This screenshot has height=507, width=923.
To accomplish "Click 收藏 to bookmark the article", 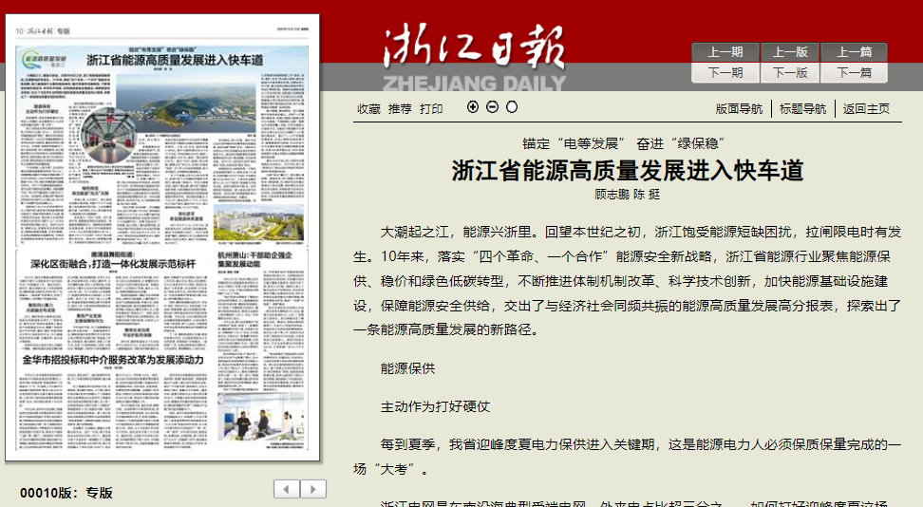I will coord(368,109).
